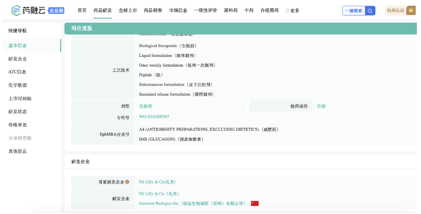
Task: Jump to 研发企业 in quick navigation
Action: pos(18,59)
